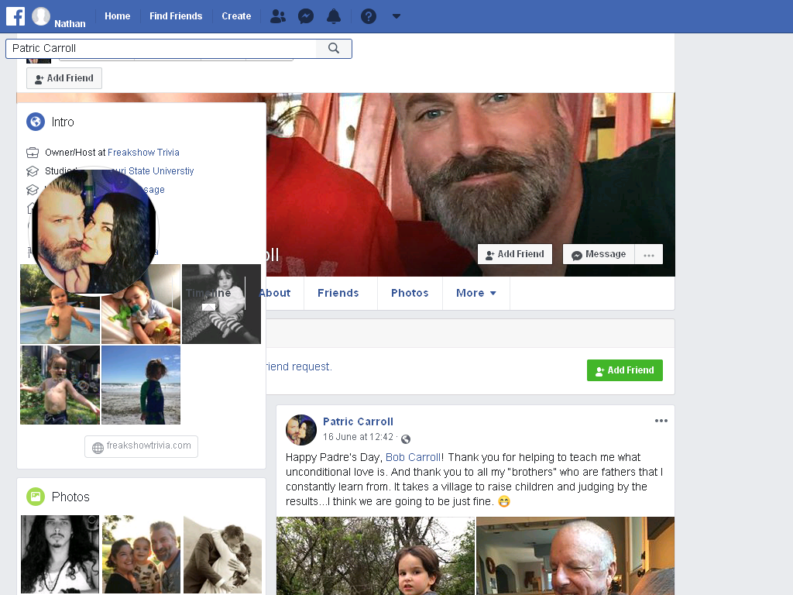This screenshot has width=793, height=595.
Task: Open featured photo of child on beach
Action: coord(141,385)
